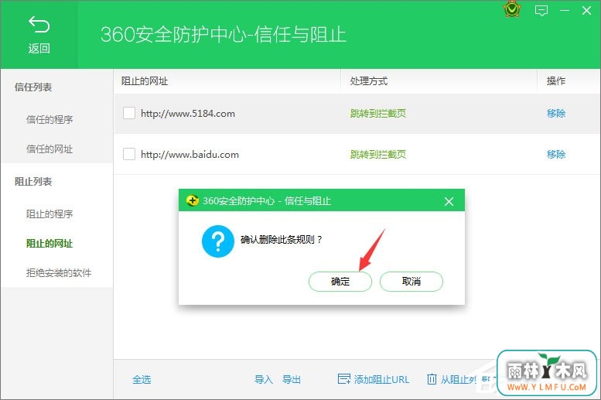Tick checkbox for http://www.5184.com
The width and height of the screenshot is (601, 400).
(128, 113)
